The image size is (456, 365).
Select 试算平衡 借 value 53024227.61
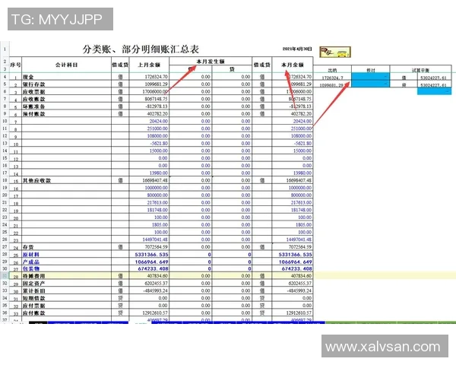tap(434, 78)
